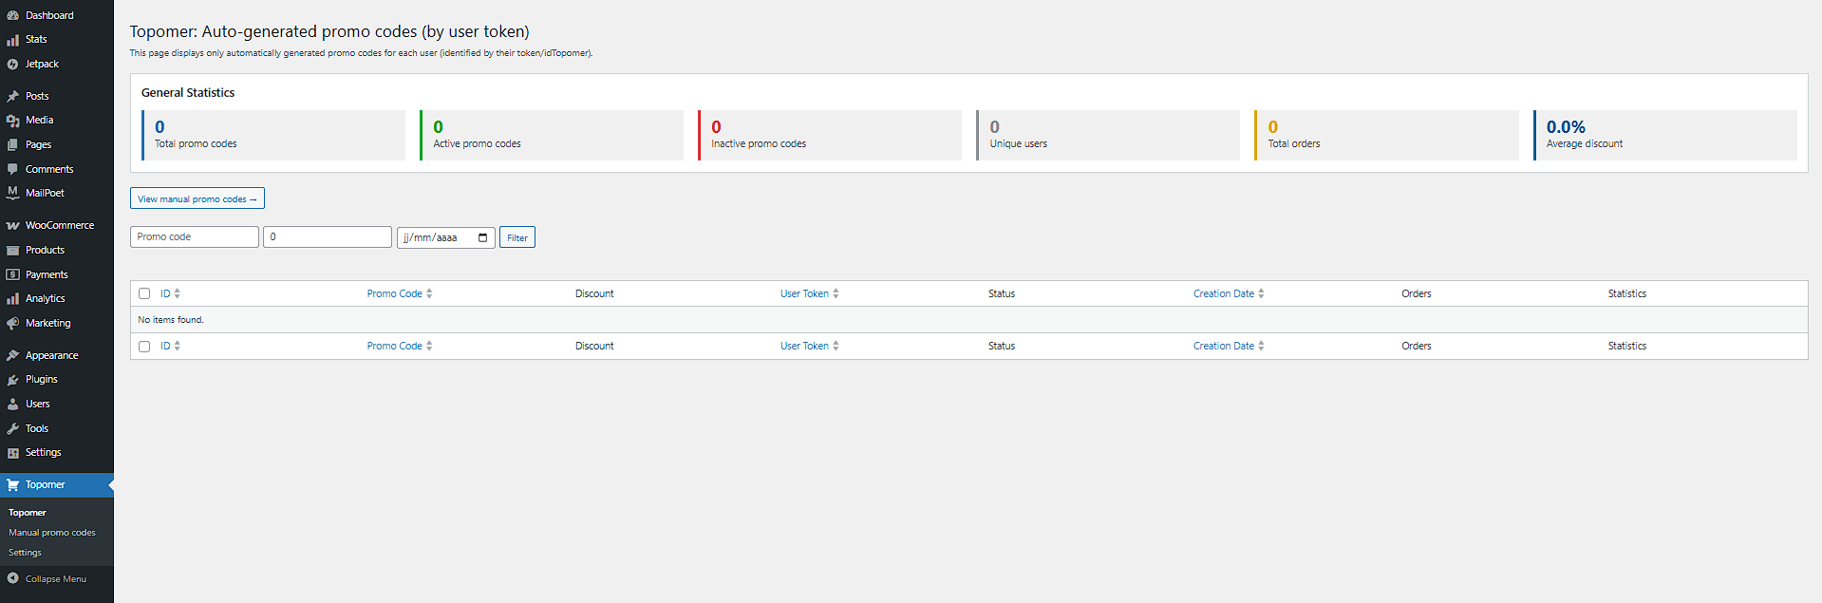Click the Collapse Menu arrow icon
This screenshot has height=603, width=1822.
click(12, 578)
